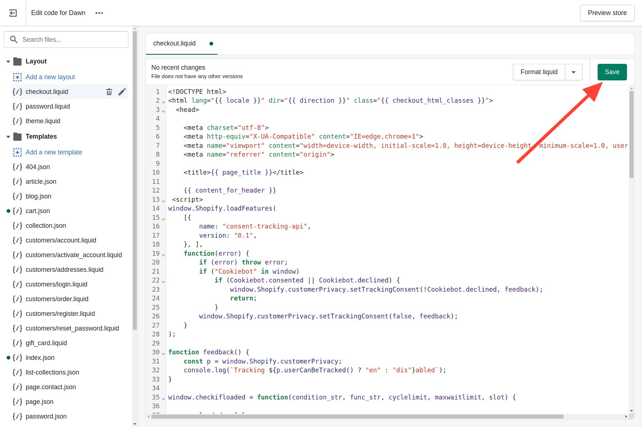Open the more actions ellipsis menu
The image size is (642, 427).
99,13
